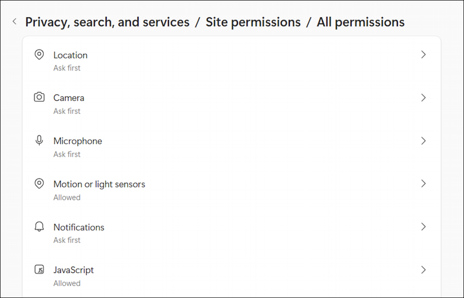Expand Location settings via its chevron
The image size is (464, 298).
click(423, 54)
